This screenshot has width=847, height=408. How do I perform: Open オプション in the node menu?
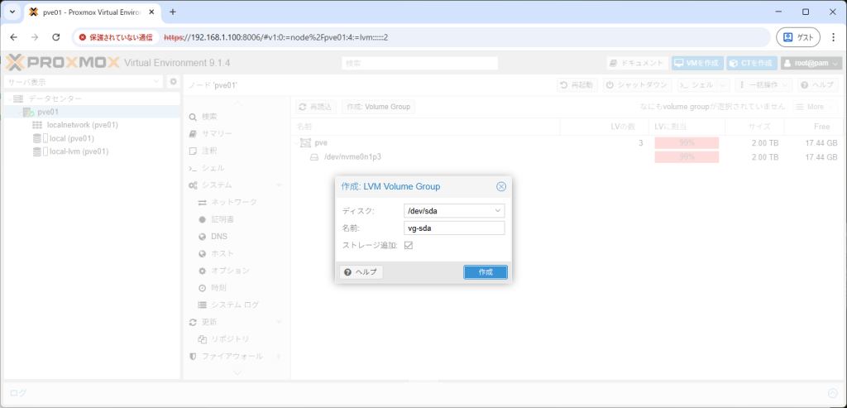click(x=230, y=271)
